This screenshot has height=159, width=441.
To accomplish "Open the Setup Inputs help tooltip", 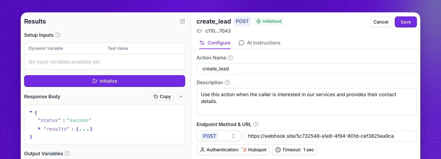I will 58,35.
